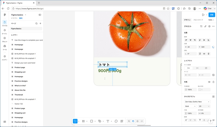
Task: Adjust the 100% opacity field
Action: pyautogui.click(x=190, y=90)
